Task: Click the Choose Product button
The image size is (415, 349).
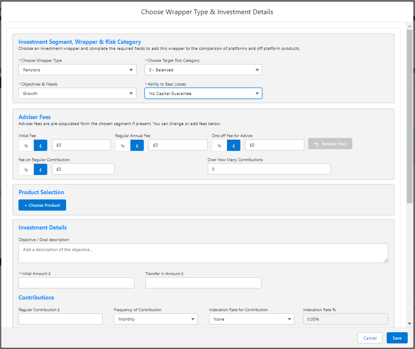Action: [x=42, y=205]
